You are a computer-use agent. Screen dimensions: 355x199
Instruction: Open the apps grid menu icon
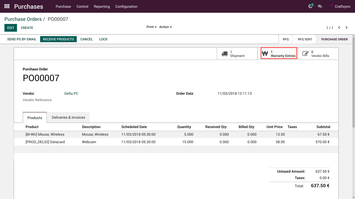pos(7,6)
